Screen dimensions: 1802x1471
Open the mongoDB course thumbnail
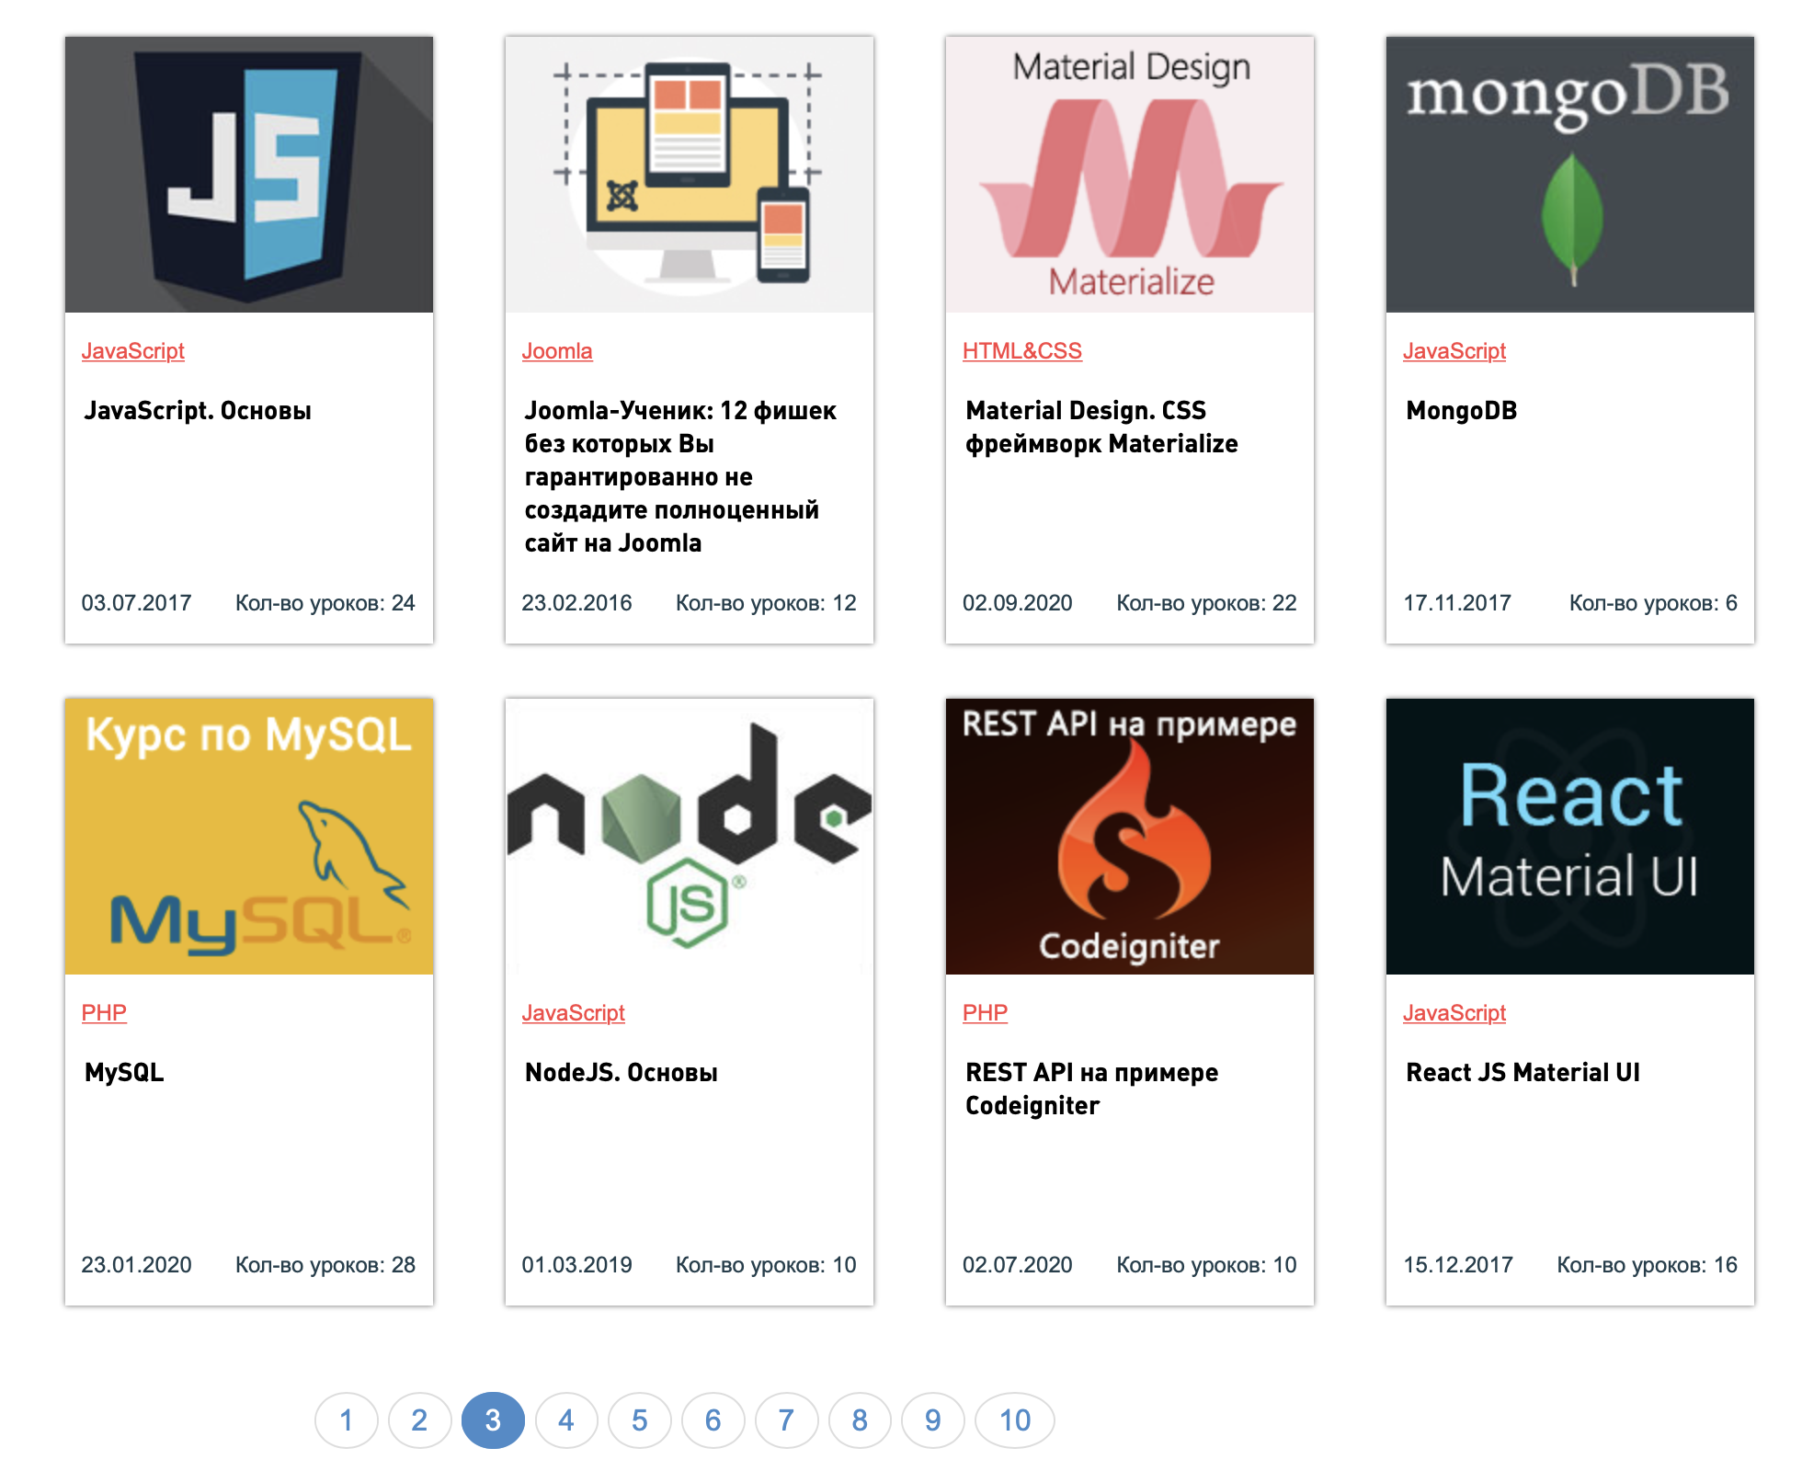click(x=1570, y=175)
